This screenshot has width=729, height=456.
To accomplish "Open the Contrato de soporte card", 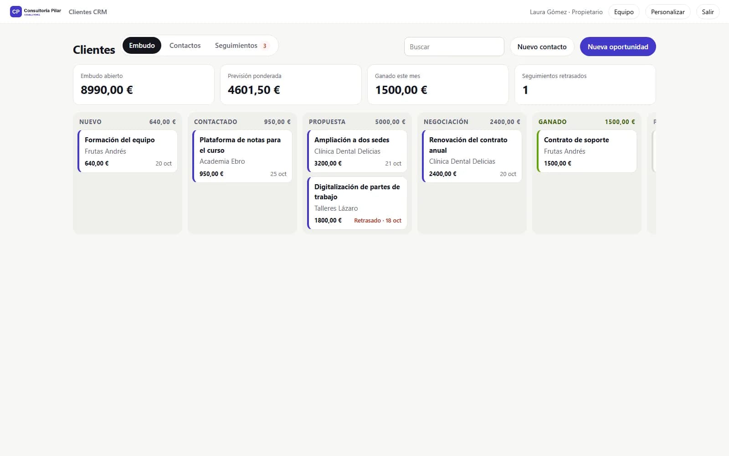I will [587, 151].
